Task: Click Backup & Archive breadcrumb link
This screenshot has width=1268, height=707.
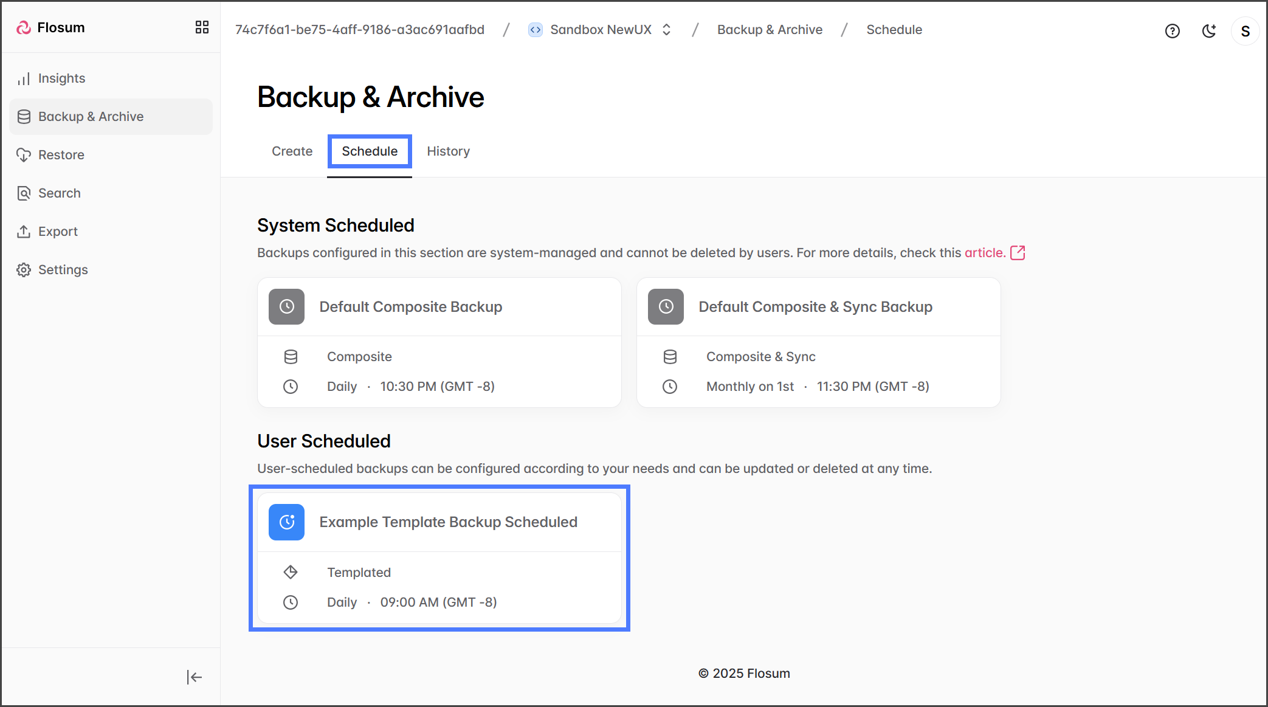Action: [x=770, y=30]
